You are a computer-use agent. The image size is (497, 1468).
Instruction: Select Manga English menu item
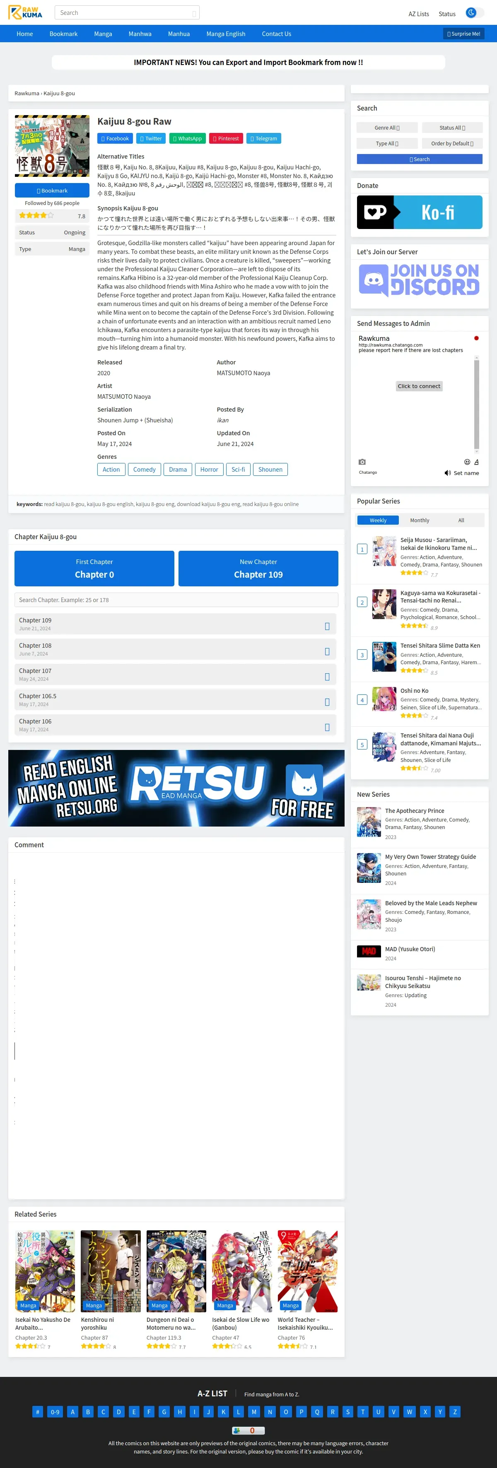pyautogui.click(x=226, y=34)
